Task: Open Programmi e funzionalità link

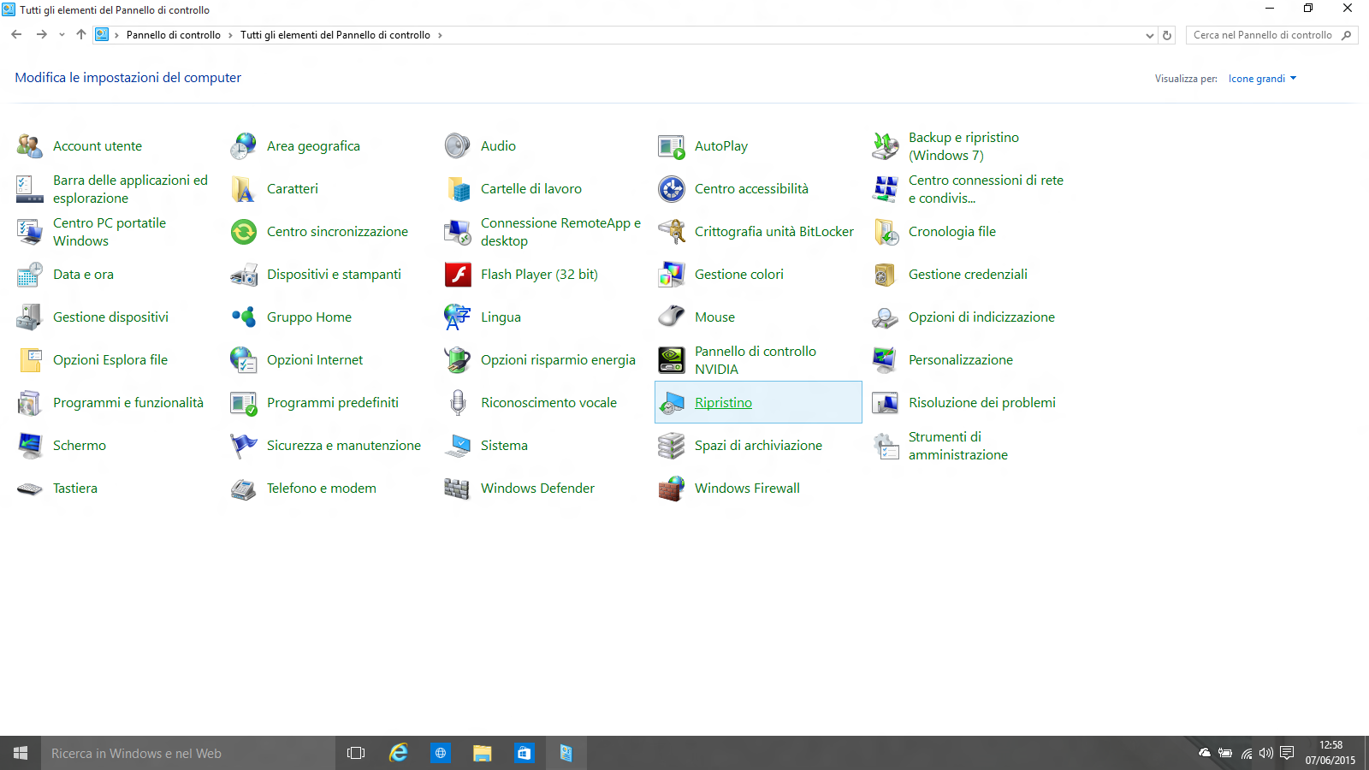Action: click(128, 403)
